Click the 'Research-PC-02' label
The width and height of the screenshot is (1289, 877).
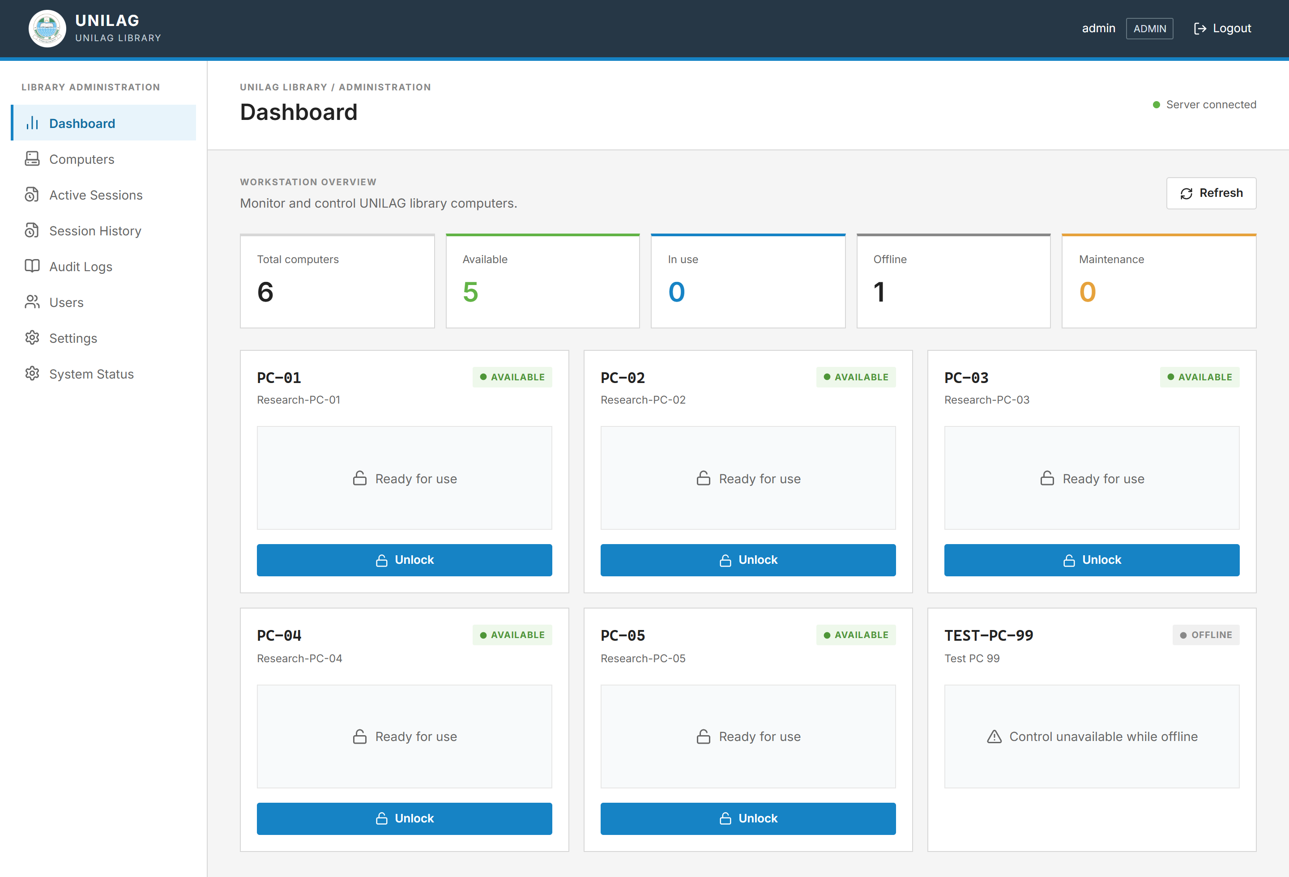(643, 400)
